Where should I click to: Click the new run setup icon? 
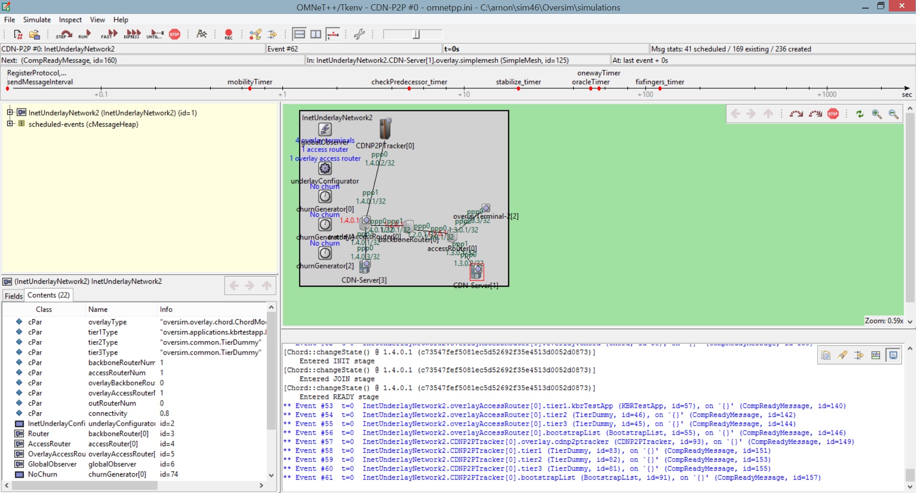tap(18, 34)
